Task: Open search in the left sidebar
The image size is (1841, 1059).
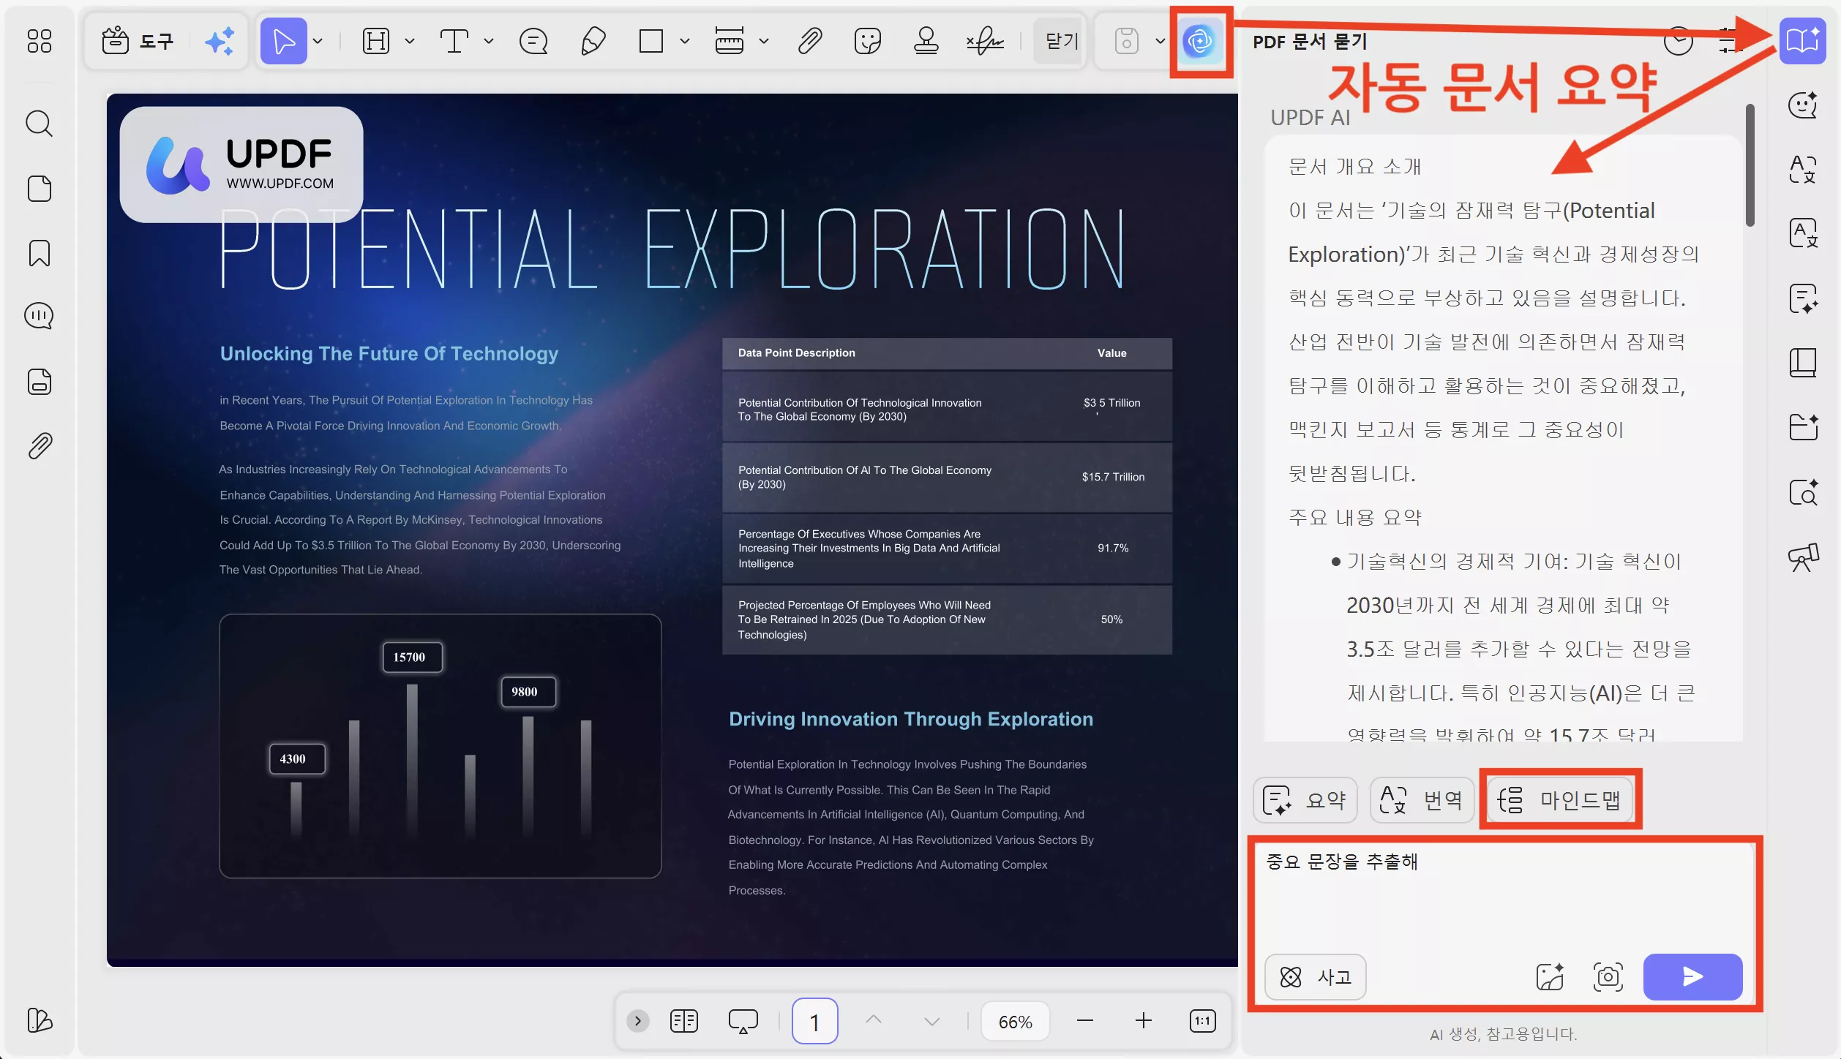Action: pos(39,124)
